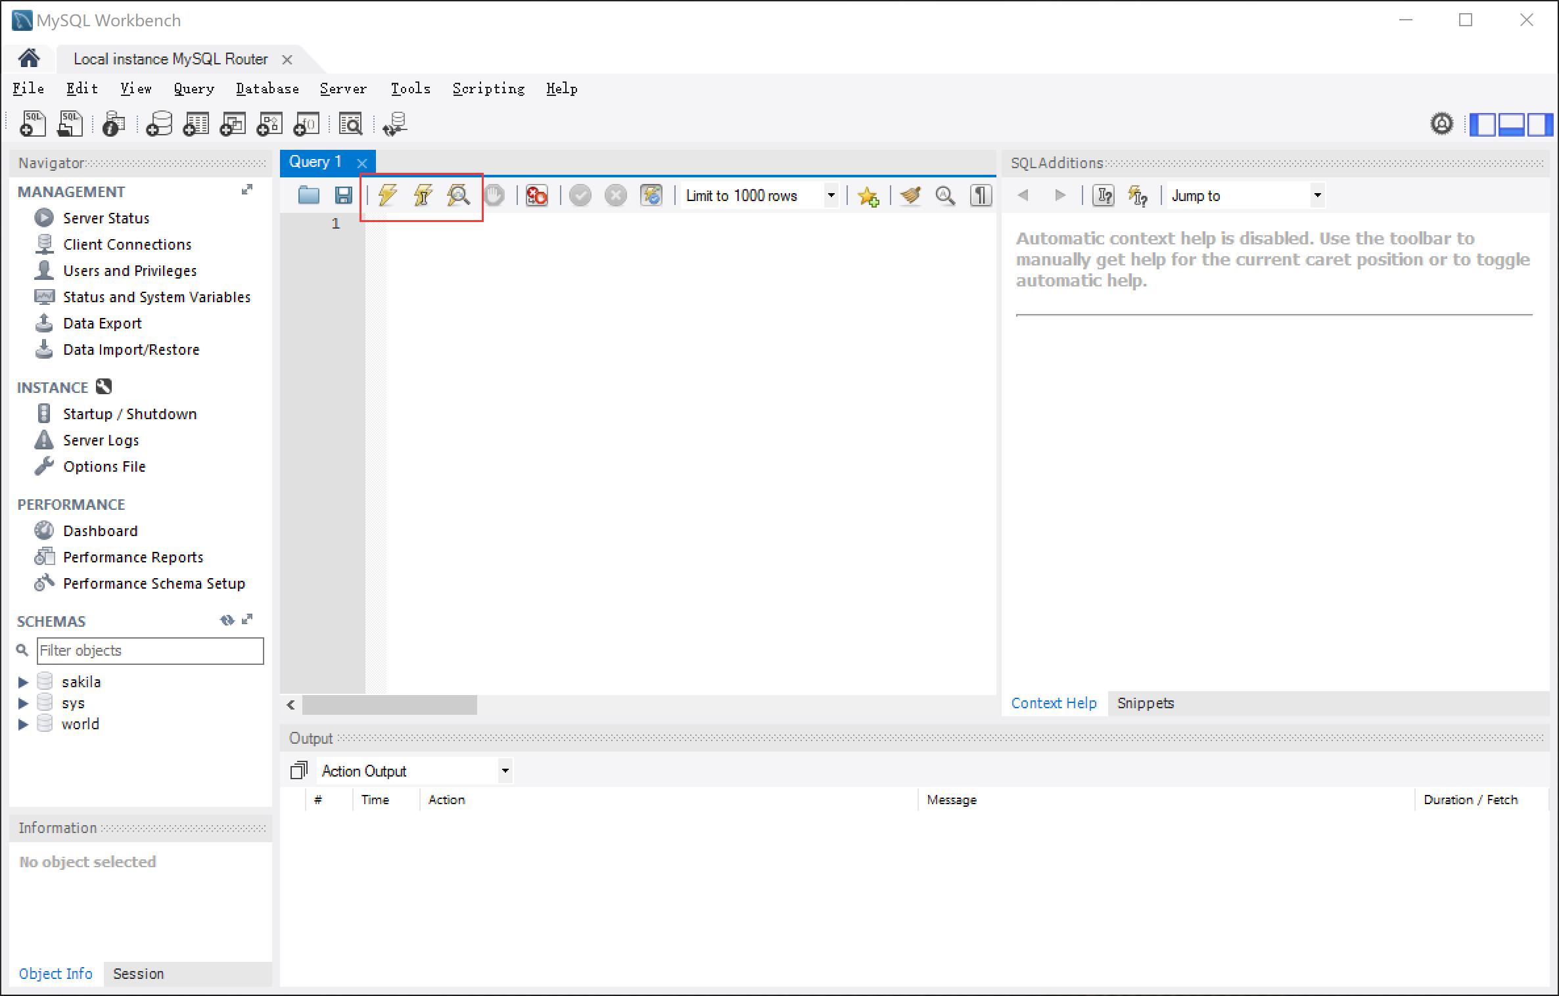
Task: Create new schema toolbar icon
Action: point(158,124)
